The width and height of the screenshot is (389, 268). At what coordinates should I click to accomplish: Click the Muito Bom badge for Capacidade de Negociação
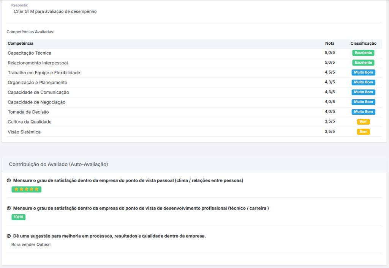363,102
